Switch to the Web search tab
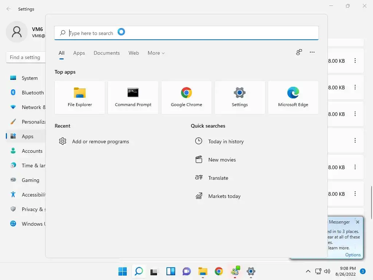Screen dimensions: 373x280 click(134, 53)
